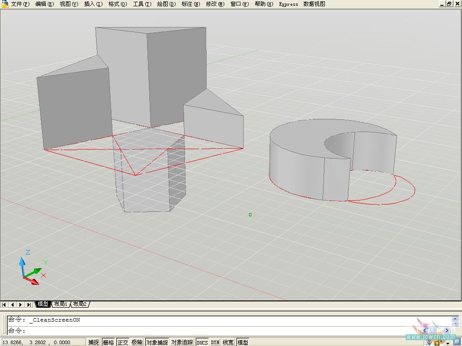Click command line left scroll arrow
The image size is (462, 346).
pyautogui.click(x=425, y=330)
